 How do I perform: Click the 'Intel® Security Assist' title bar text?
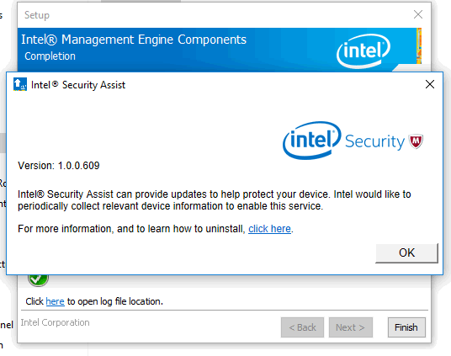(x=78, y=85)
